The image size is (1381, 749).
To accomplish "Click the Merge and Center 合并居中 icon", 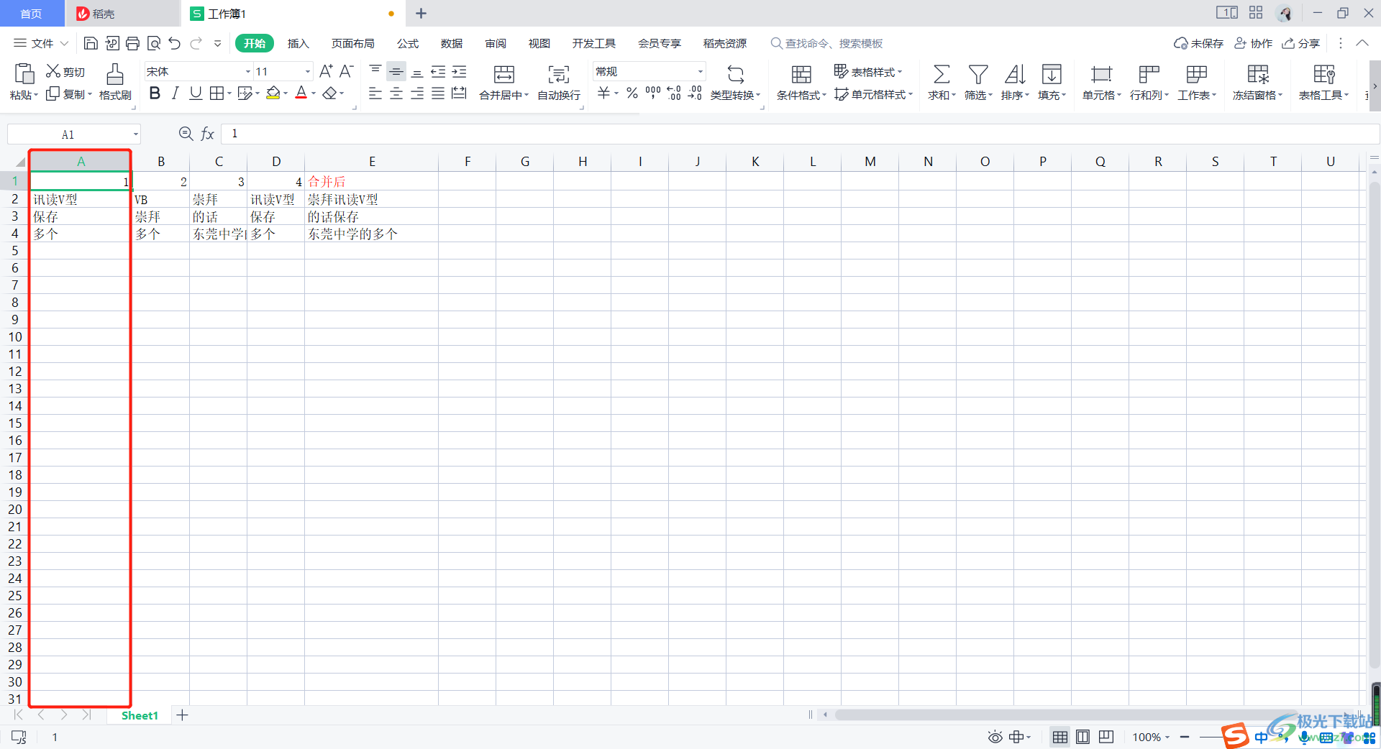I will 503,74.
